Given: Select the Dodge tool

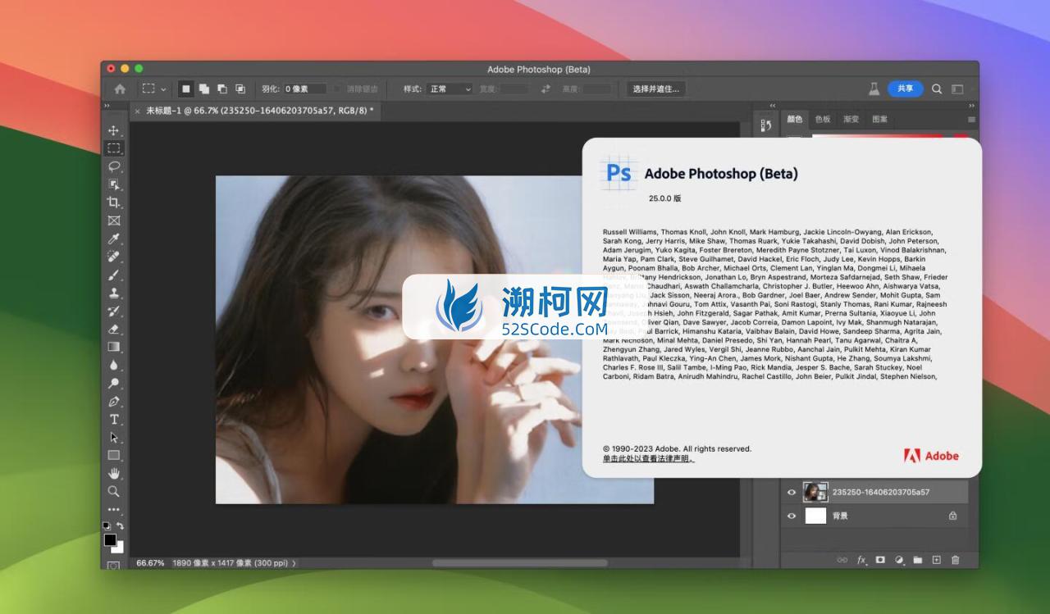Looking at the screenshot, I should (x=114, y=383).
